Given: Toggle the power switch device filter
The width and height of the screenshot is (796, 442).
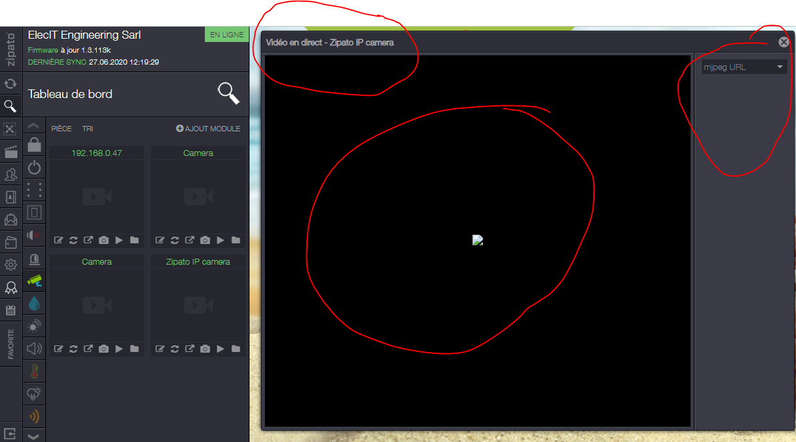Looking at the screenshot, I should tap(34, 167).
